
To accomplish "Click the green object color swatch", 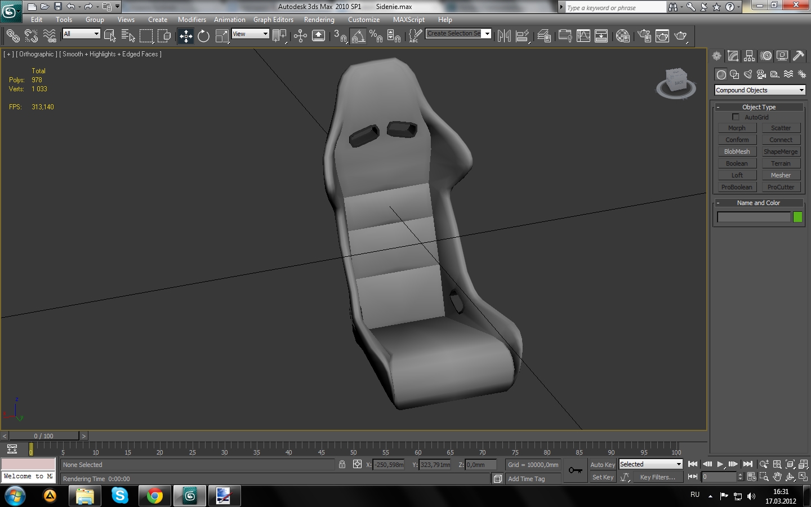I will 797,217.
